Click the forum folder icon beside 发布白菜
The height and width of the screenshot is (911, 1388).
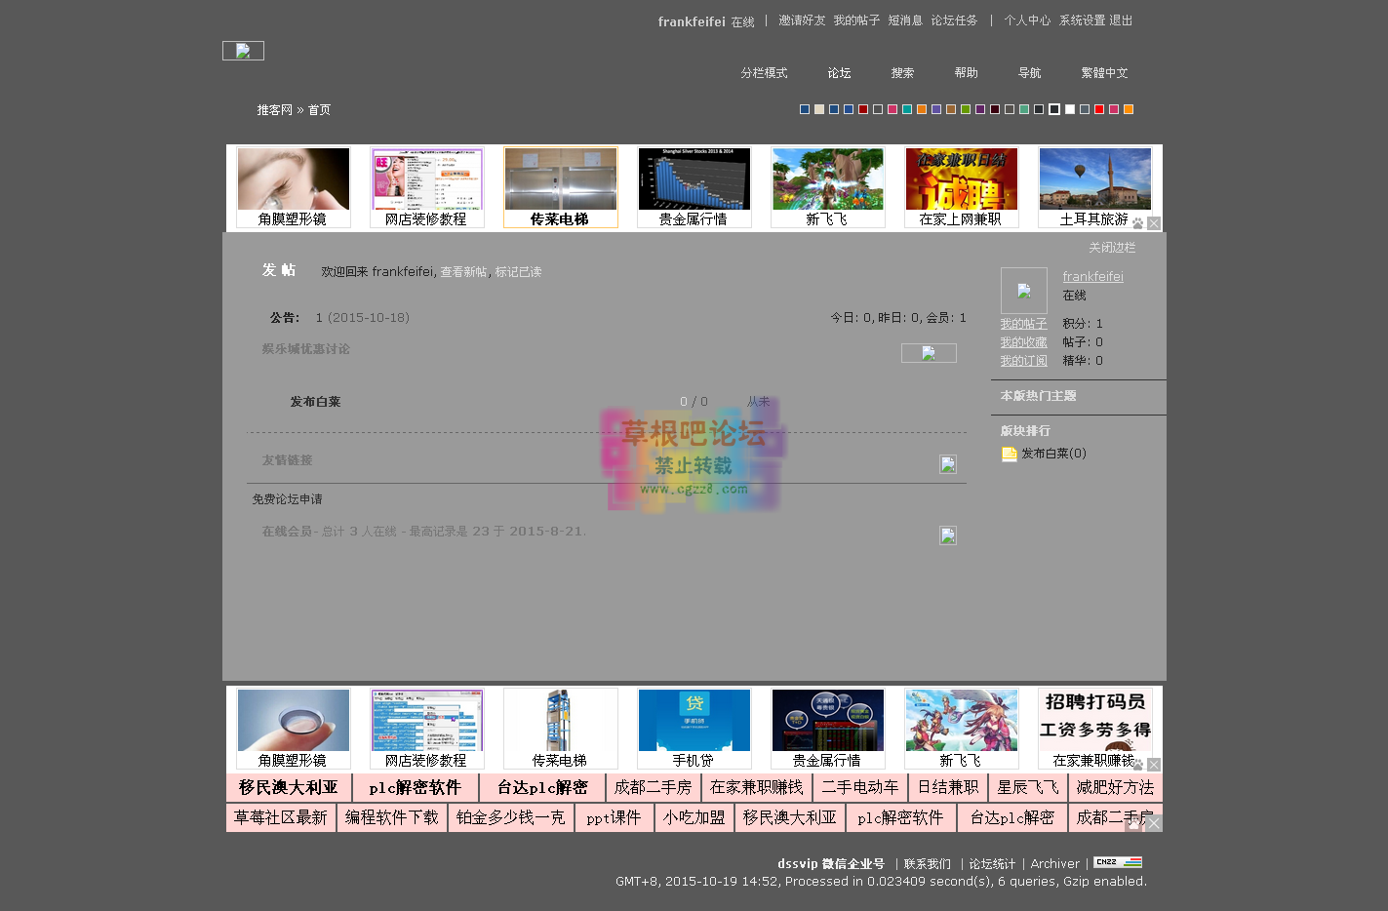(x=1009, y=453)
